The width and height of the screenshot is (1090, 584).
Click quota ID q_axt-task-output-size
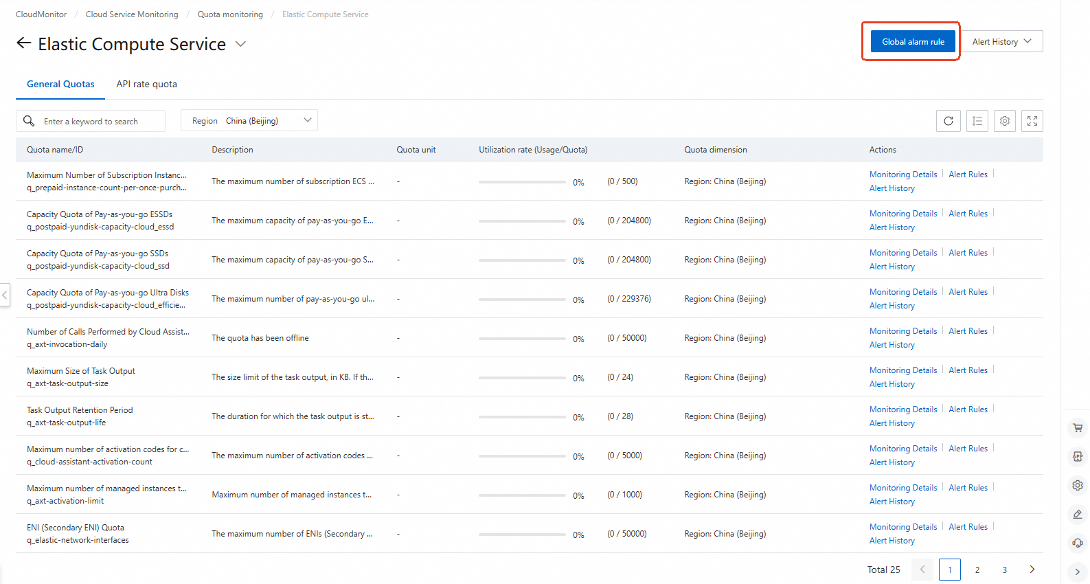67,383
